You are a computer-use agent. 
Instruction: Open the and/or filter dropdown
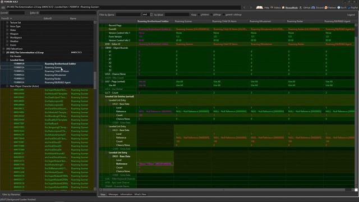coord(147,15)
